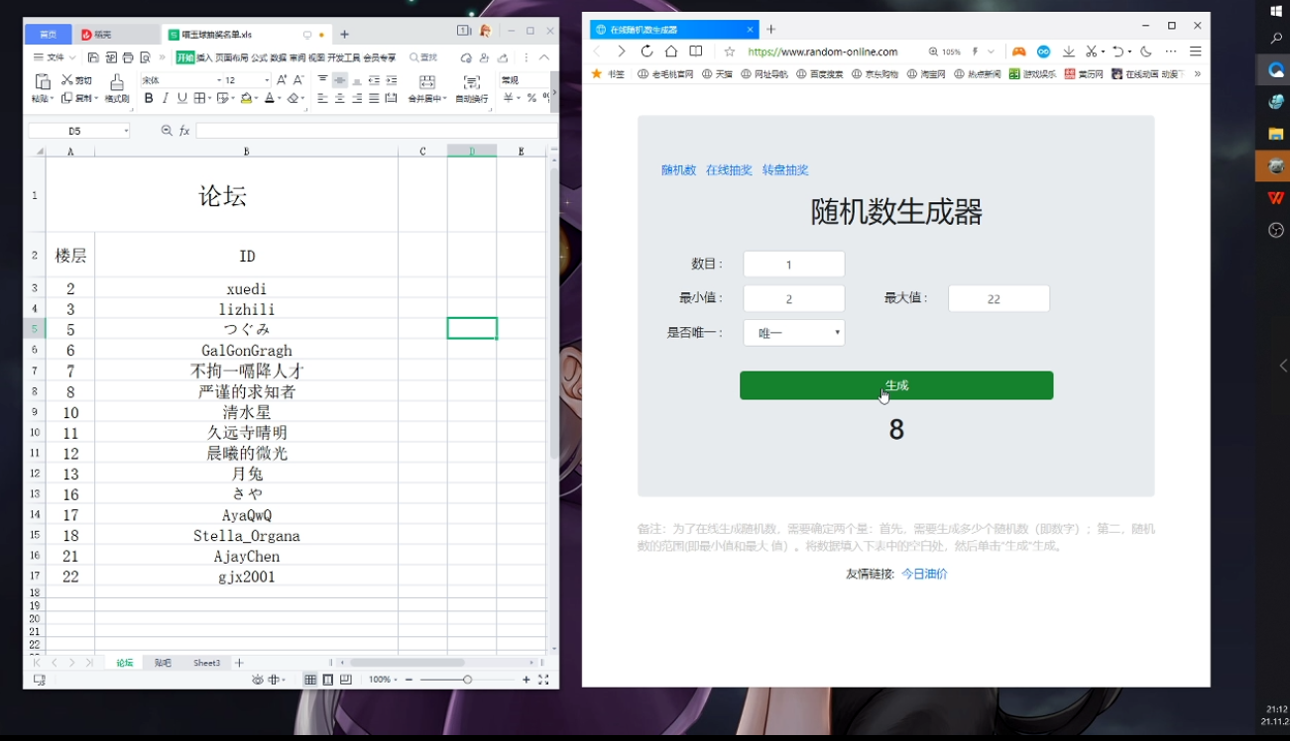Open the 今日油价 link

click(924, 574)
